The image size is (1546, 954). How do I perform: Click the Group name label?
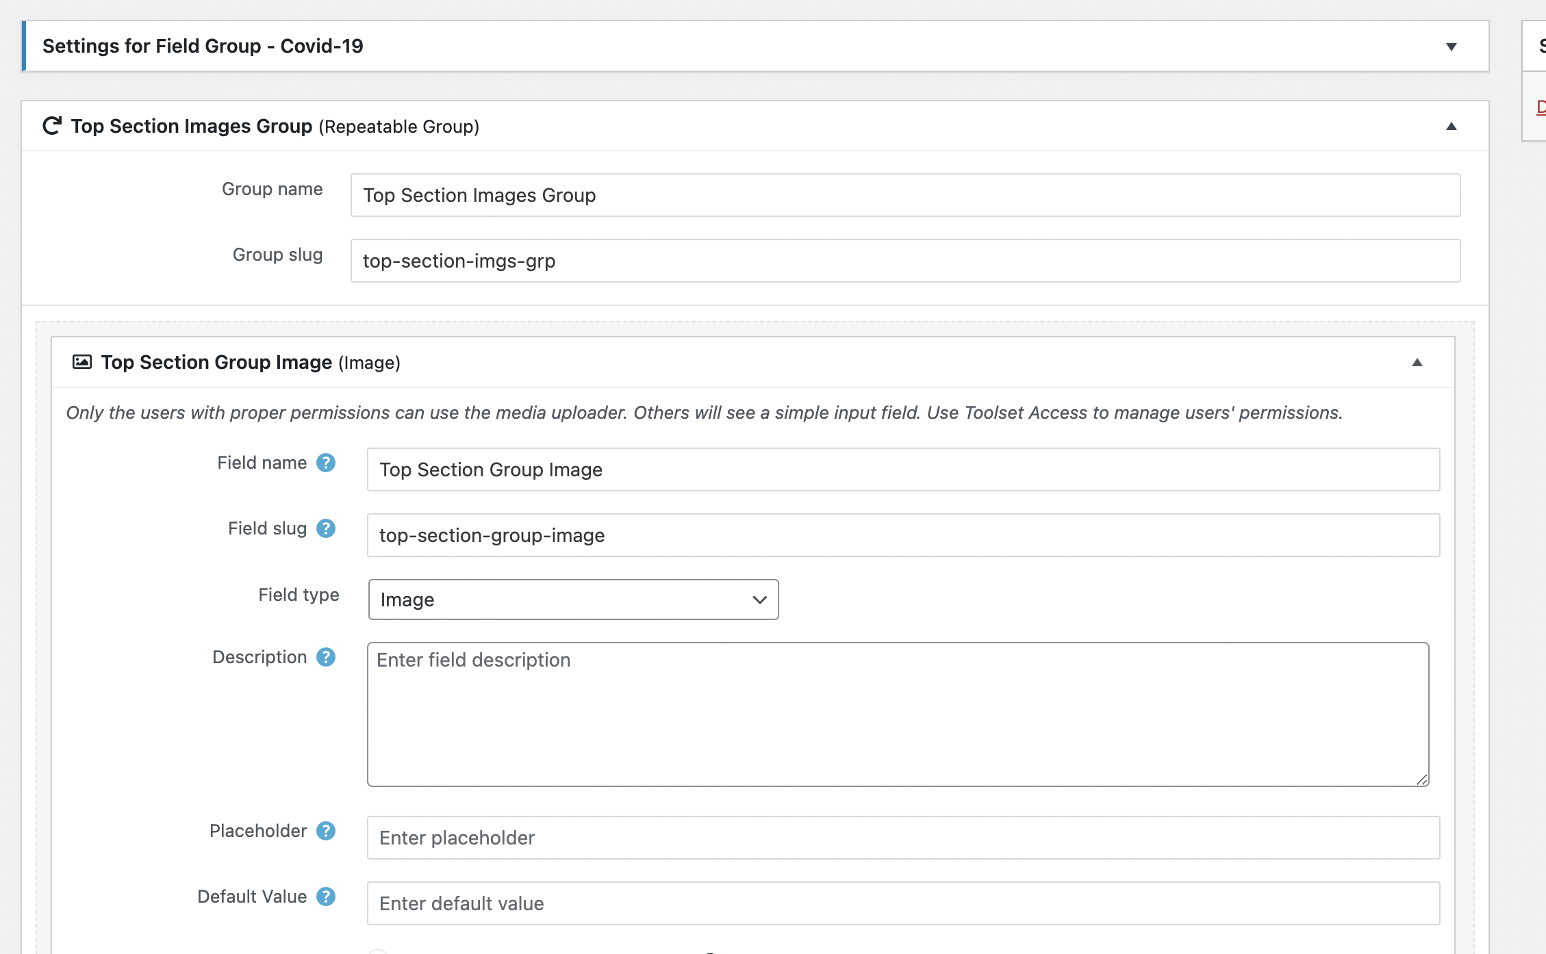click(x=272, y=189)
